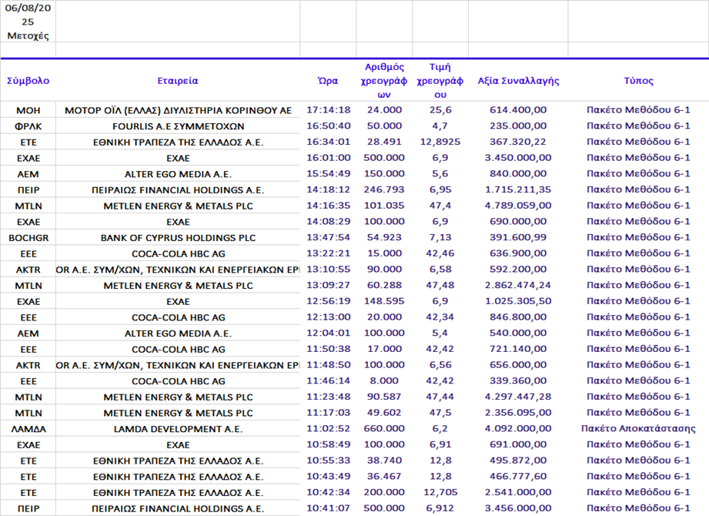Click the quantity cell 660.000
The image size is (709, 516).
[x=383, y=428]
